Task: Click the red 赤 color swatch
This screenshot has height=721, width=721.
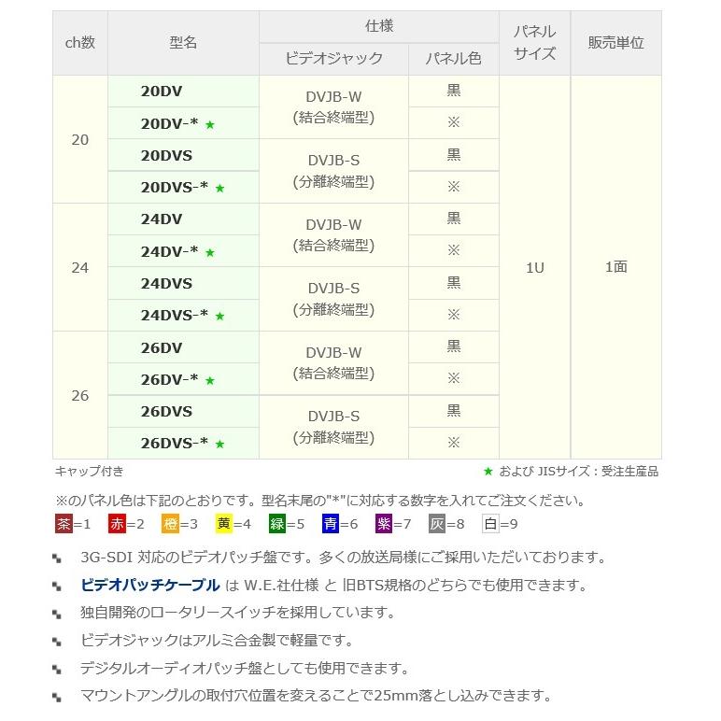Action: 117,523
